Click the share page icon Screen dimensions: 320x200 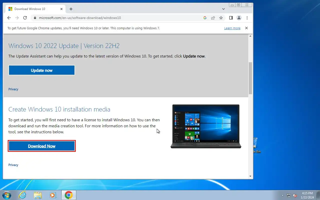[213, 18]
